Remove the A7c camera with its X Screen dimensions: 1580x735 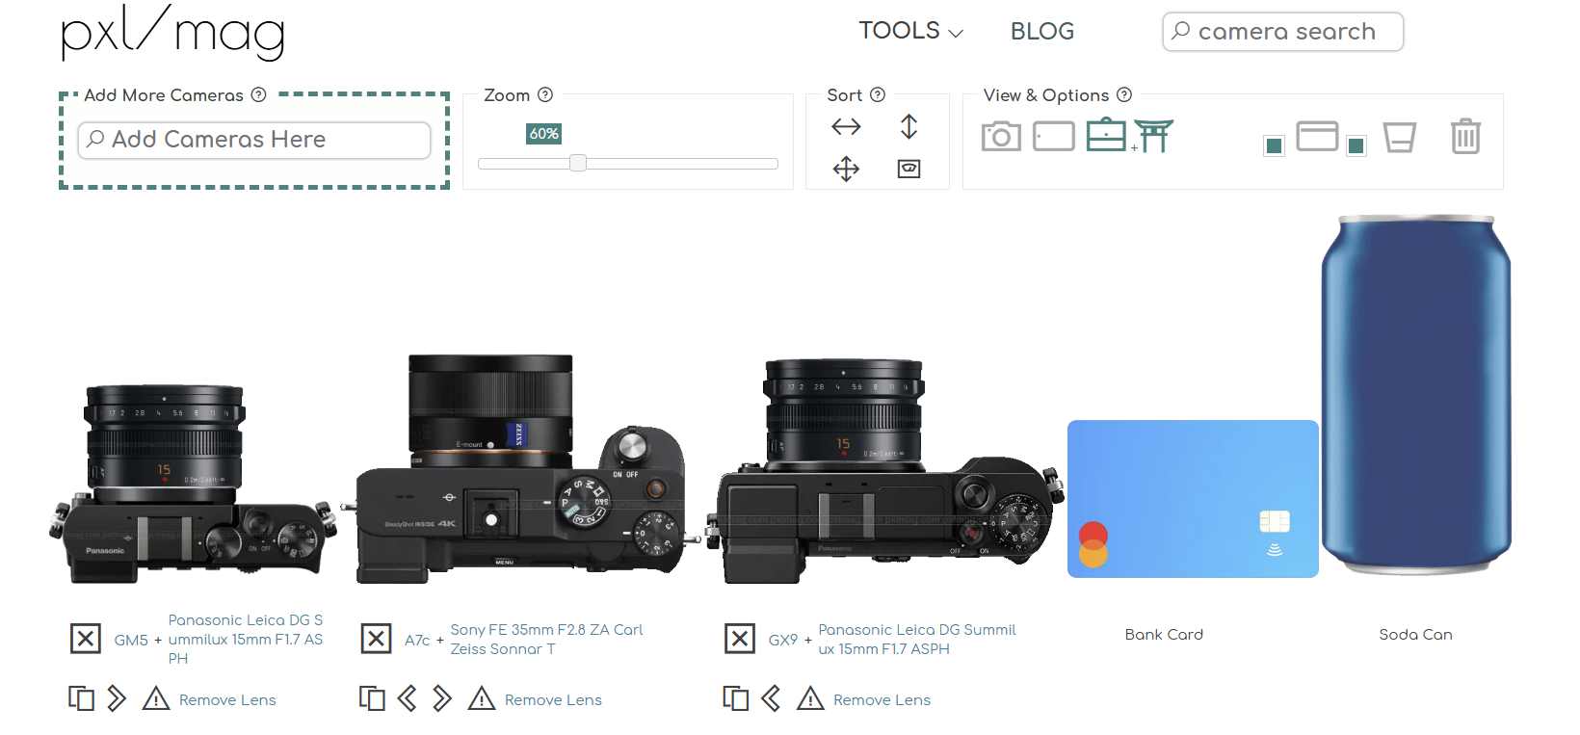pyautogui.click(x=376, y=639)
